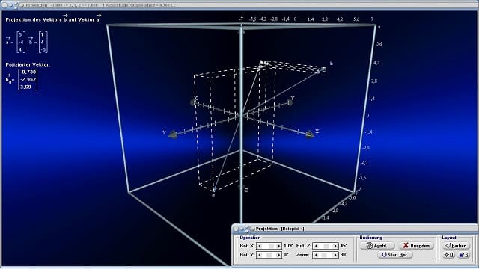Viewport: 479px width, 269px height.
Task: Click the Rot. Z value 45°
Action: [344, 246]
